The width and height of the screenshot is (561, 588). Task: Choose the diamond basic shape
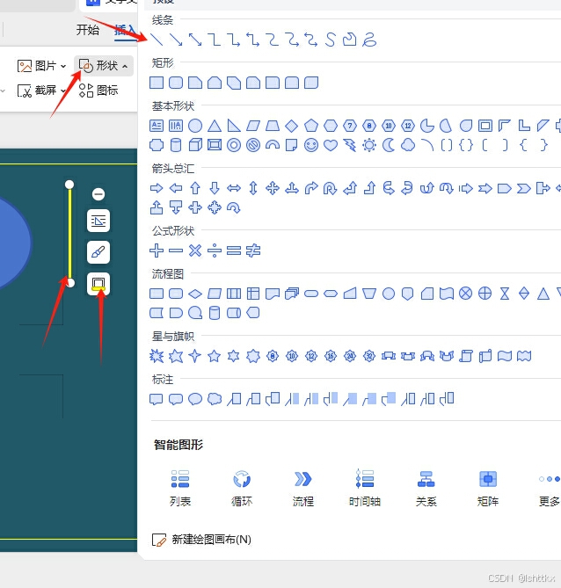(292, 126)
